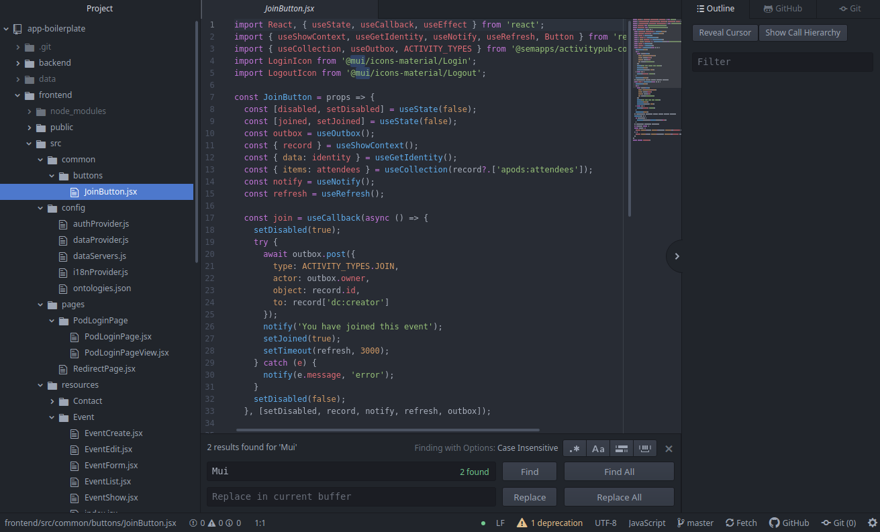Change the LF line ending selector
The width and height of the screenshot is (880, 532).
tap(500, 523)
